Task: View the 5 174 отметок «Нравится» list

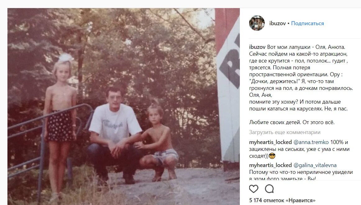Action: [282, 200]
